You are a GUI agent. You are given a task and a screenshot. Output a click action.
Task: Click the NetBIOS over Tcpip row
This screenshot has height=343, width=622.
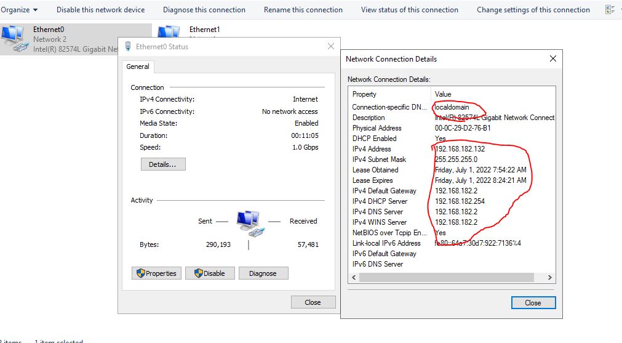(452, 233)
